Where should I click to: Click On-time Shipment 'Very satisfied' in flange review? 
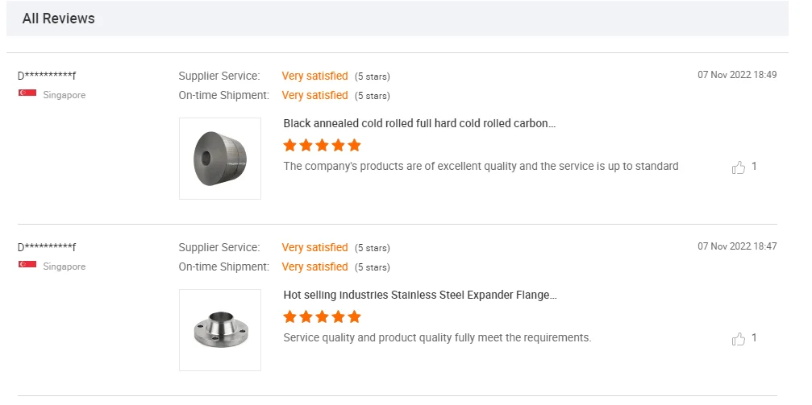[314, 267]
